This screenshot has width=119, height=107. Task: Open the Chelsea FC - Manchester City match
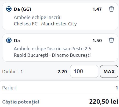click(x=45, y=24)
